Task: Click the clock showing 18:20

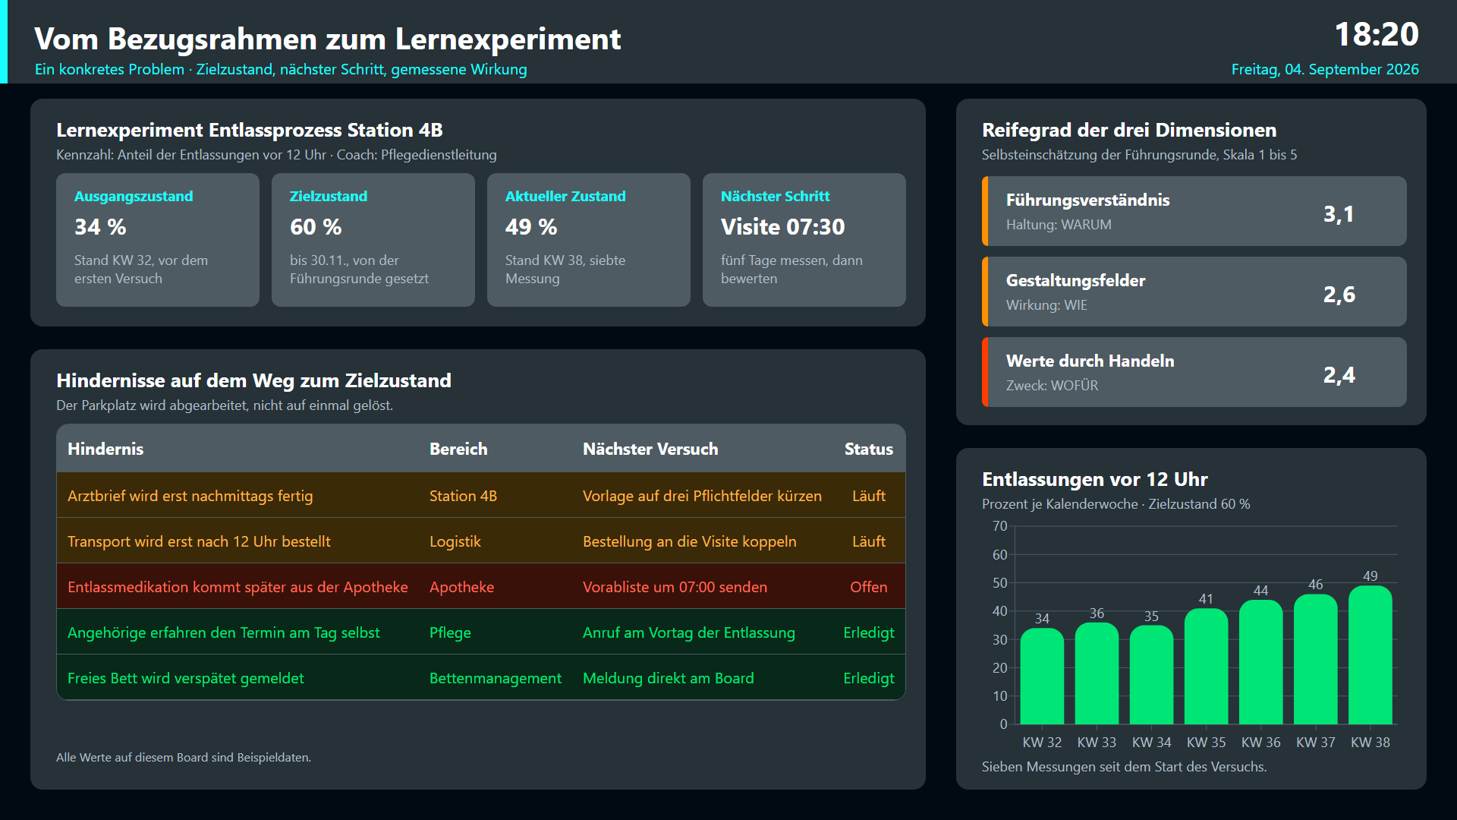Action: (x=1377, y=34)
